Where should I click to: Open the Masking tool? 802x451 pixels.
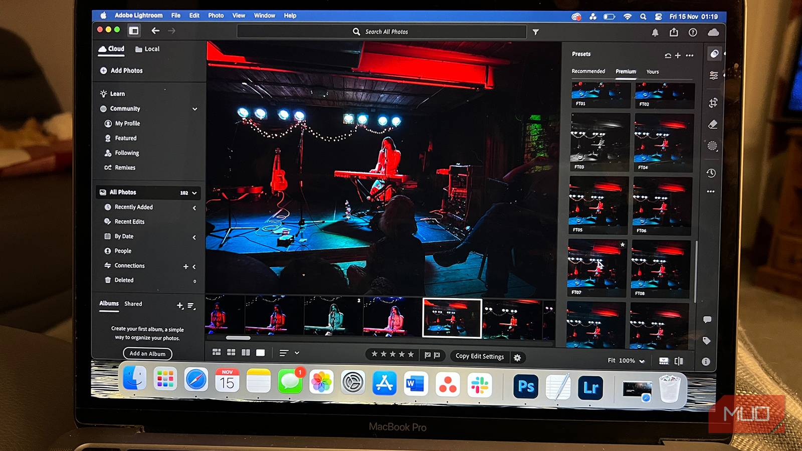(x=712, y=146)
